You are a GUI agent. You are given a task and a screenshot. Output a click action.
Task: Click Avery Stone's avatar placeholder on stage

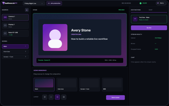[55, 37]
